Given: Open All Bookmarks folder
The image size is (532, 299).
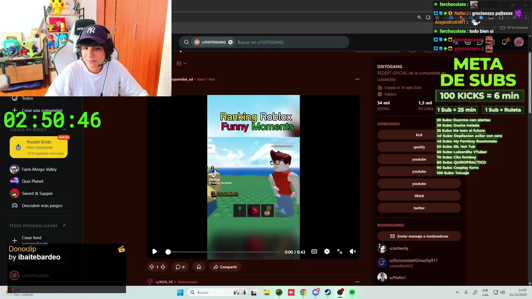Looking at the screenshot, I should click(514, 28).
